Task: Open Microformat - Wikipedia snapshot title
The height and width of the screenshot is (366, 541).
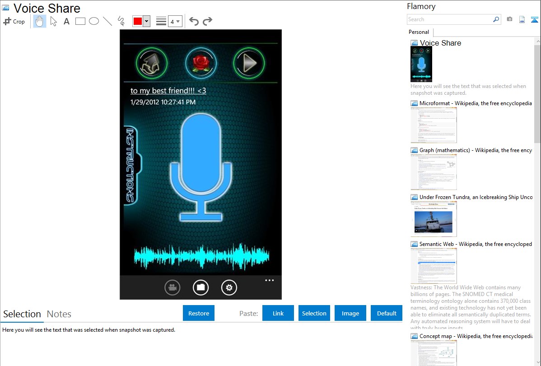Action: [x=476, y=103]
